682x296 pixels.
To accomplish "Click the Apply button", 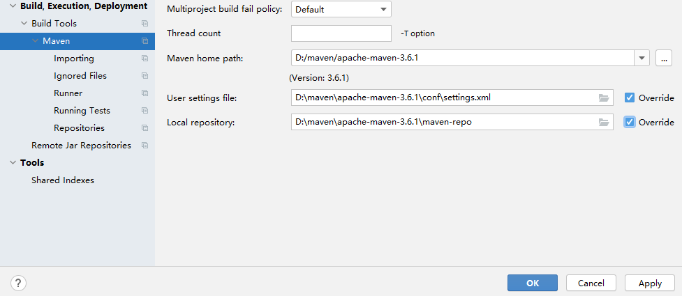I will click(x=650, y=283).
